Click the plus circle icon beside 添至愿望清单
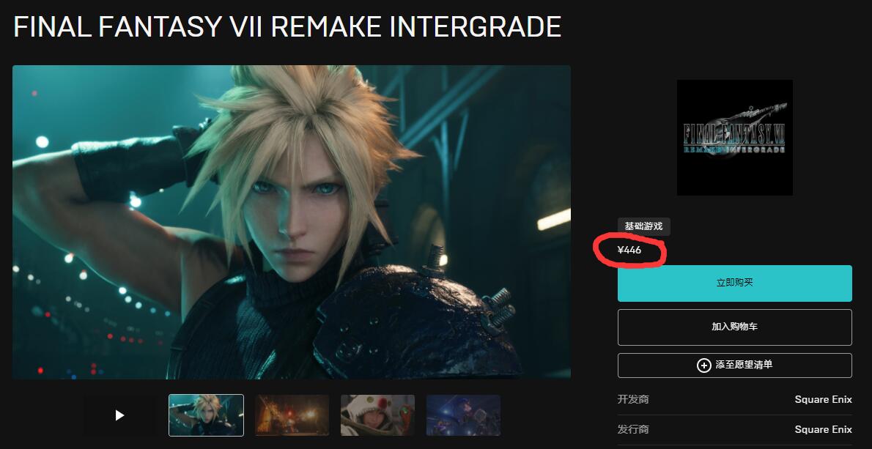 704,365
